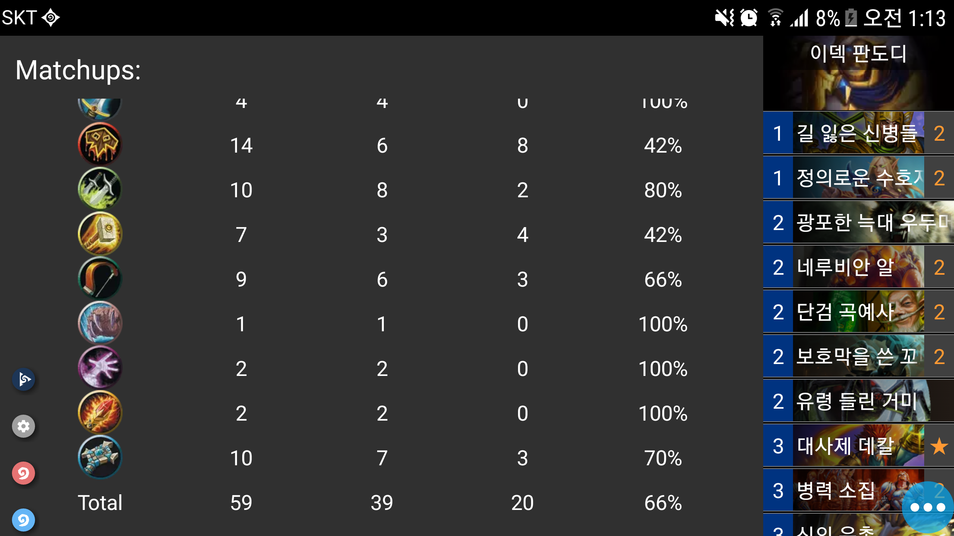Select the 대사제 데칼 legendary card
The image size is (954, 536).
point(859,446)
